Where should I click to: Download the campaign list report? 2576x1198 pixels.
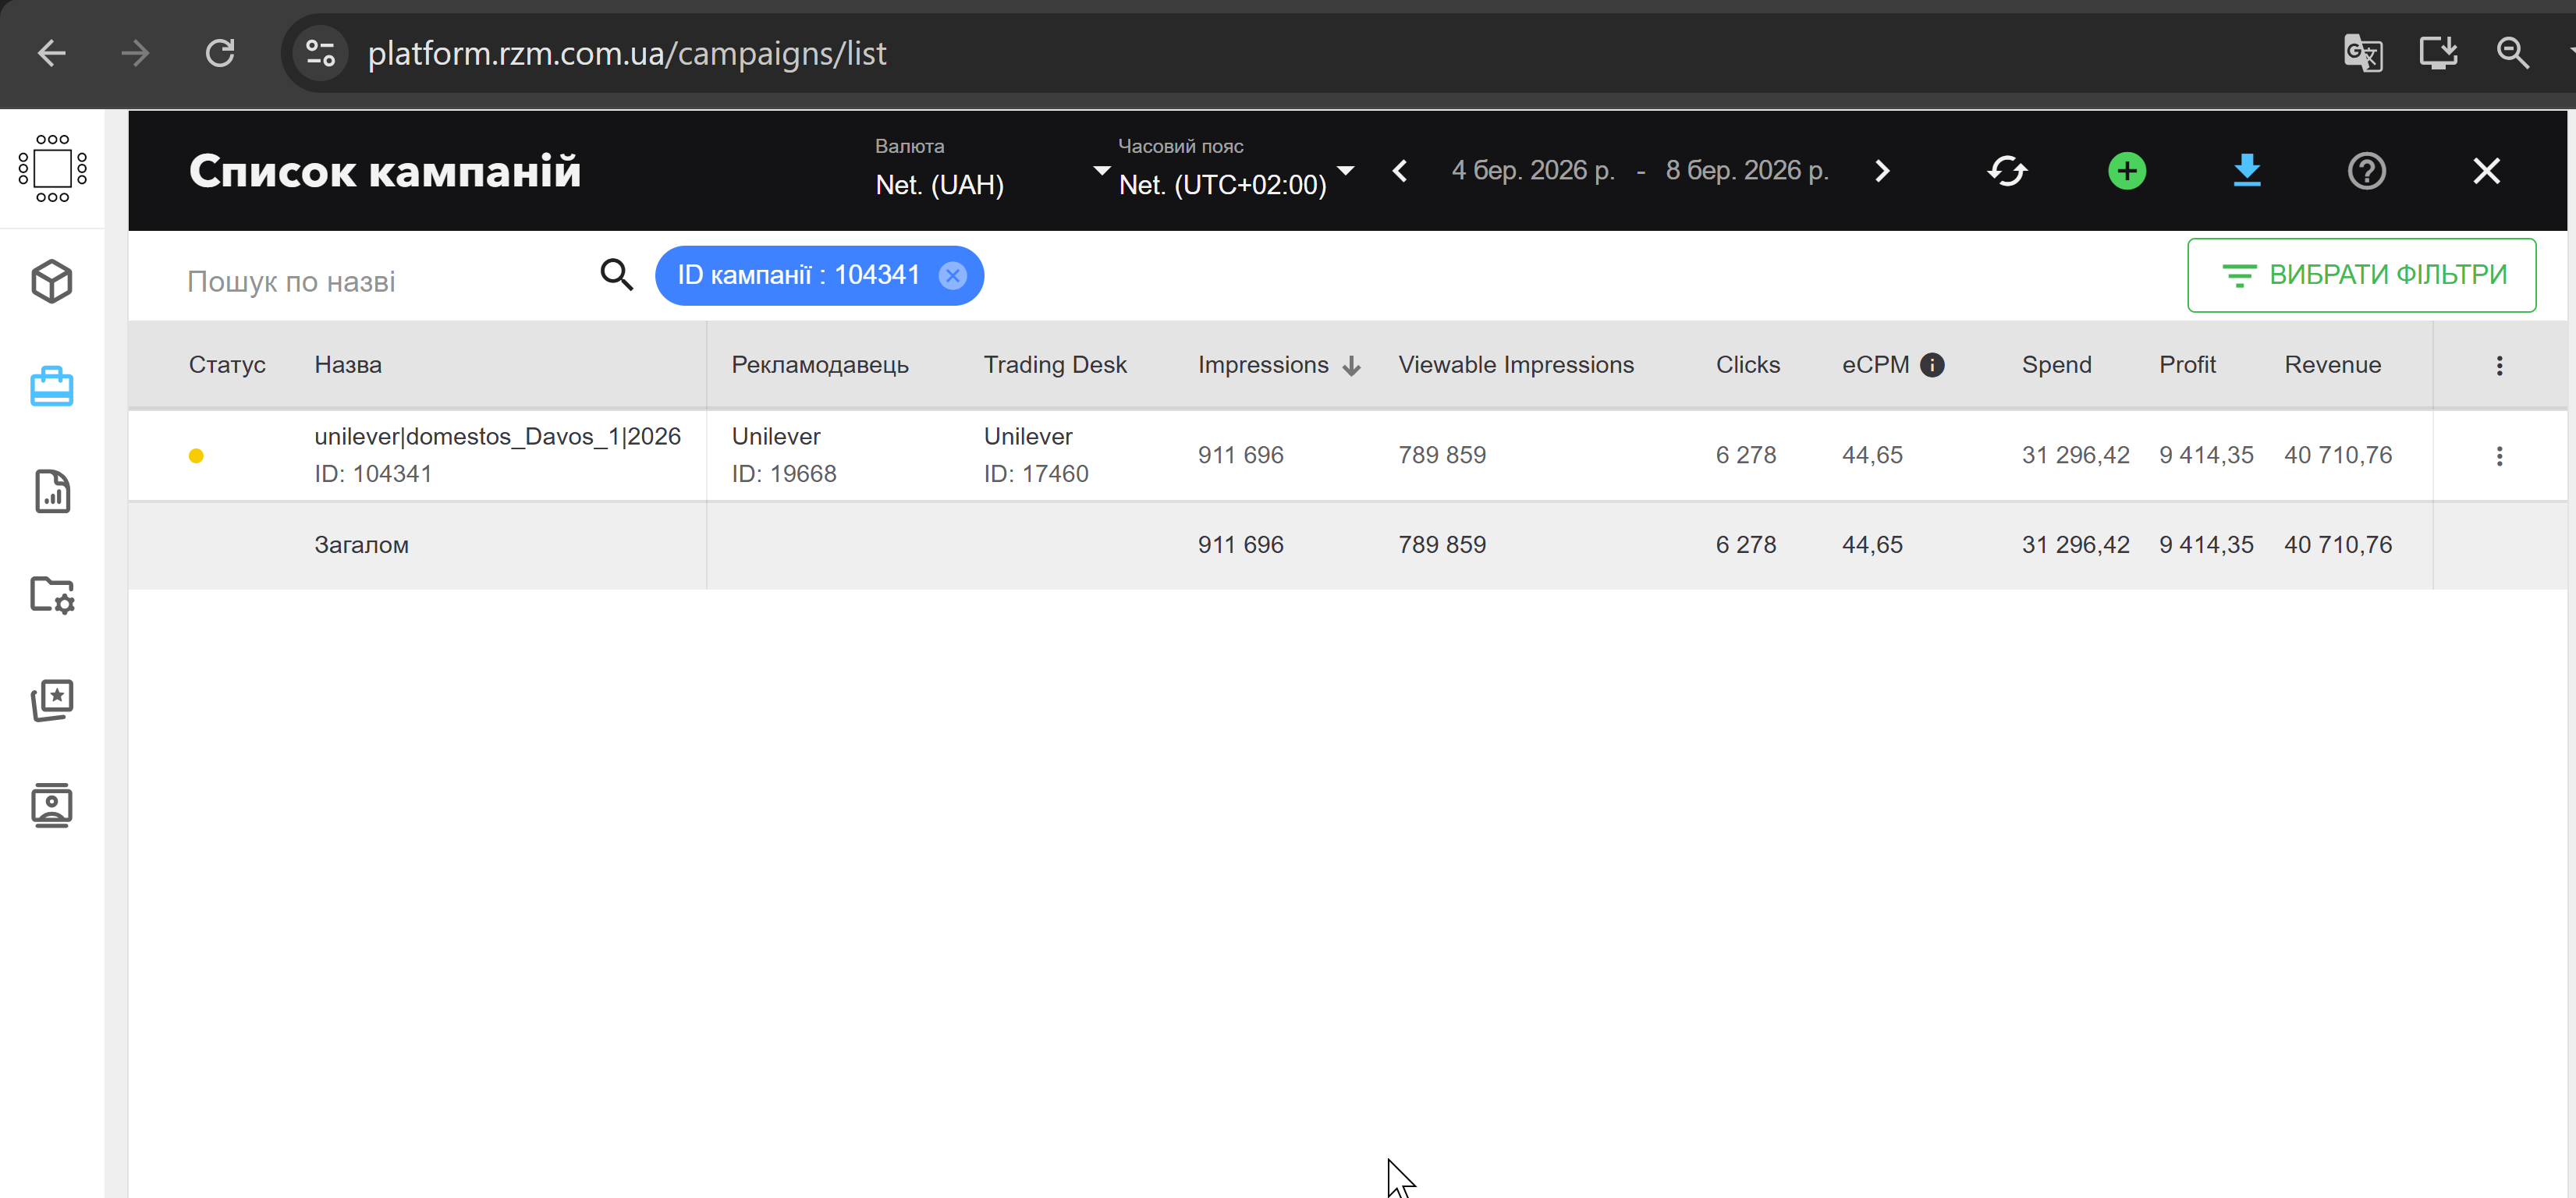pyautogui.click(x=2246, y=171)
